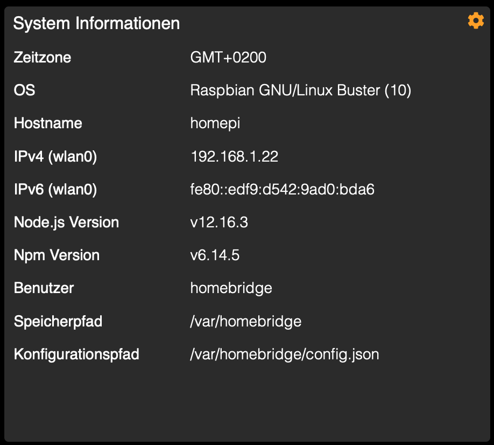Select the fe80 IPv6 address value
Screen dimensions: 494x445
pyautogui.click(x=283, y=189)
